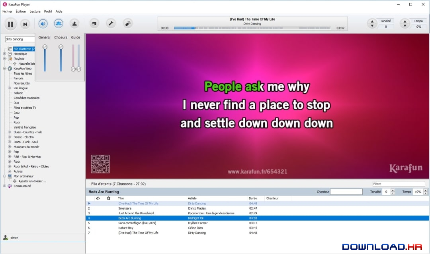This screenshot has width=430, height=254.
Task: Select Comédies musicales category
Action: tap(27, 98)
